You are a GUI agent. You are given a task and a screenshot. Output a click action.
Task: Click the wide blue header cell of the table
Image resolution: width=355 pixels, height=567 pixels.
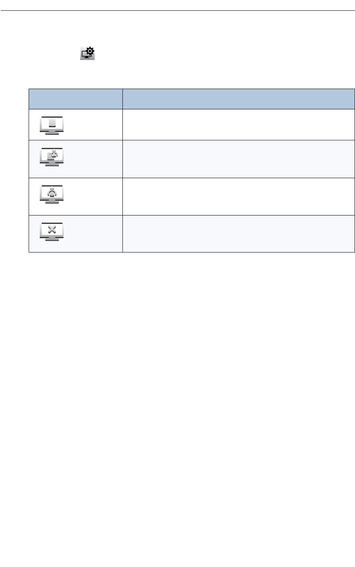click(238, 99)
